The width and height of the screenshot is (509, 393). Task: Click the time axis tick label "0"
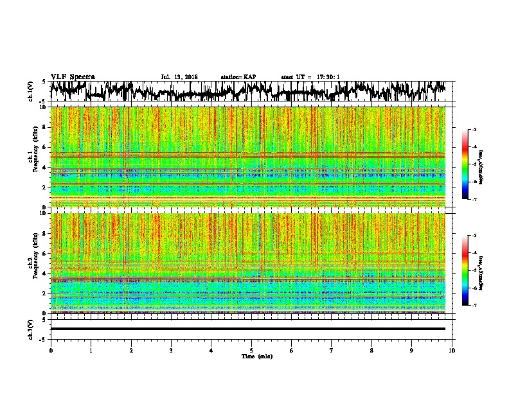coord(51,351)
